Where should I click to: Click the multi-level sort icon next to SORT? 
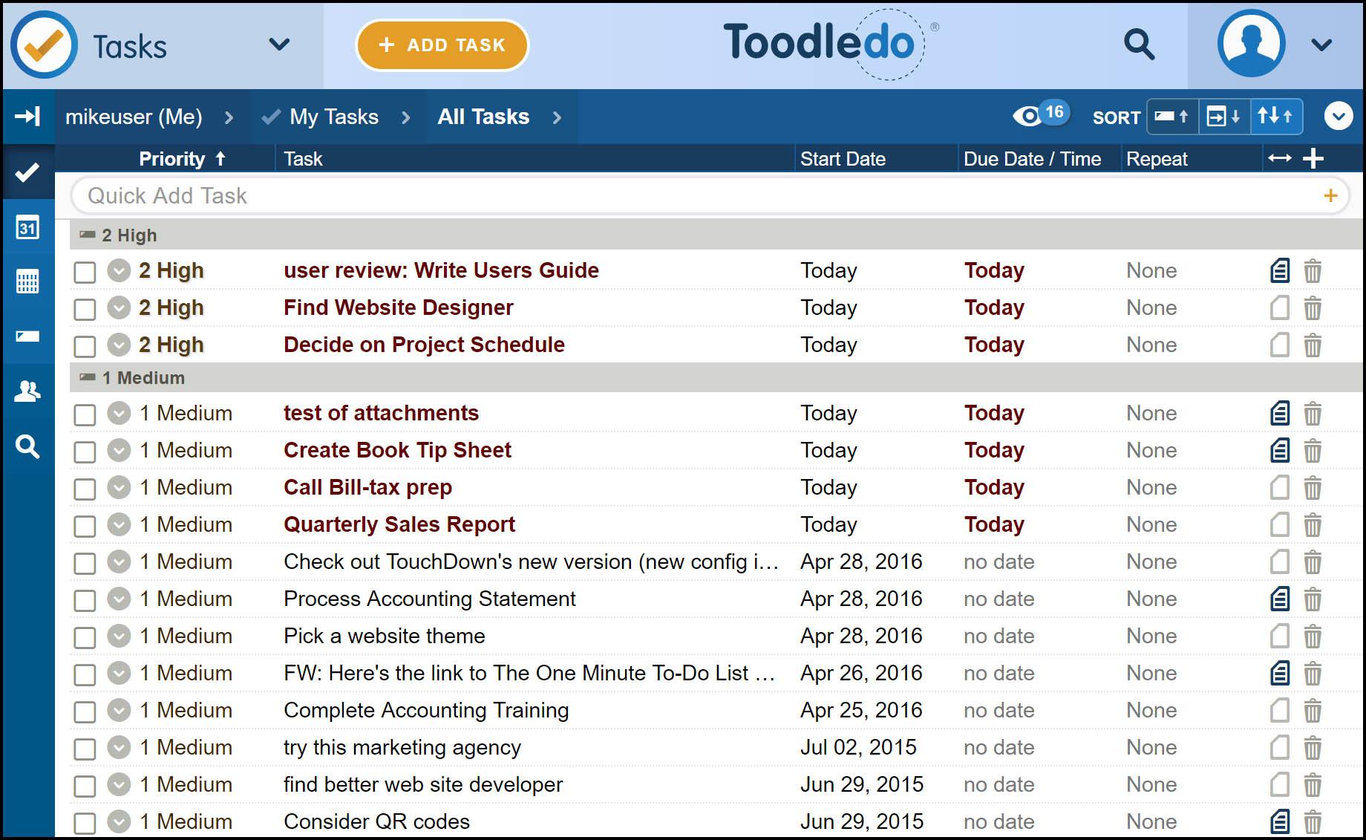pyautogui.click(x=1276, y=116)
